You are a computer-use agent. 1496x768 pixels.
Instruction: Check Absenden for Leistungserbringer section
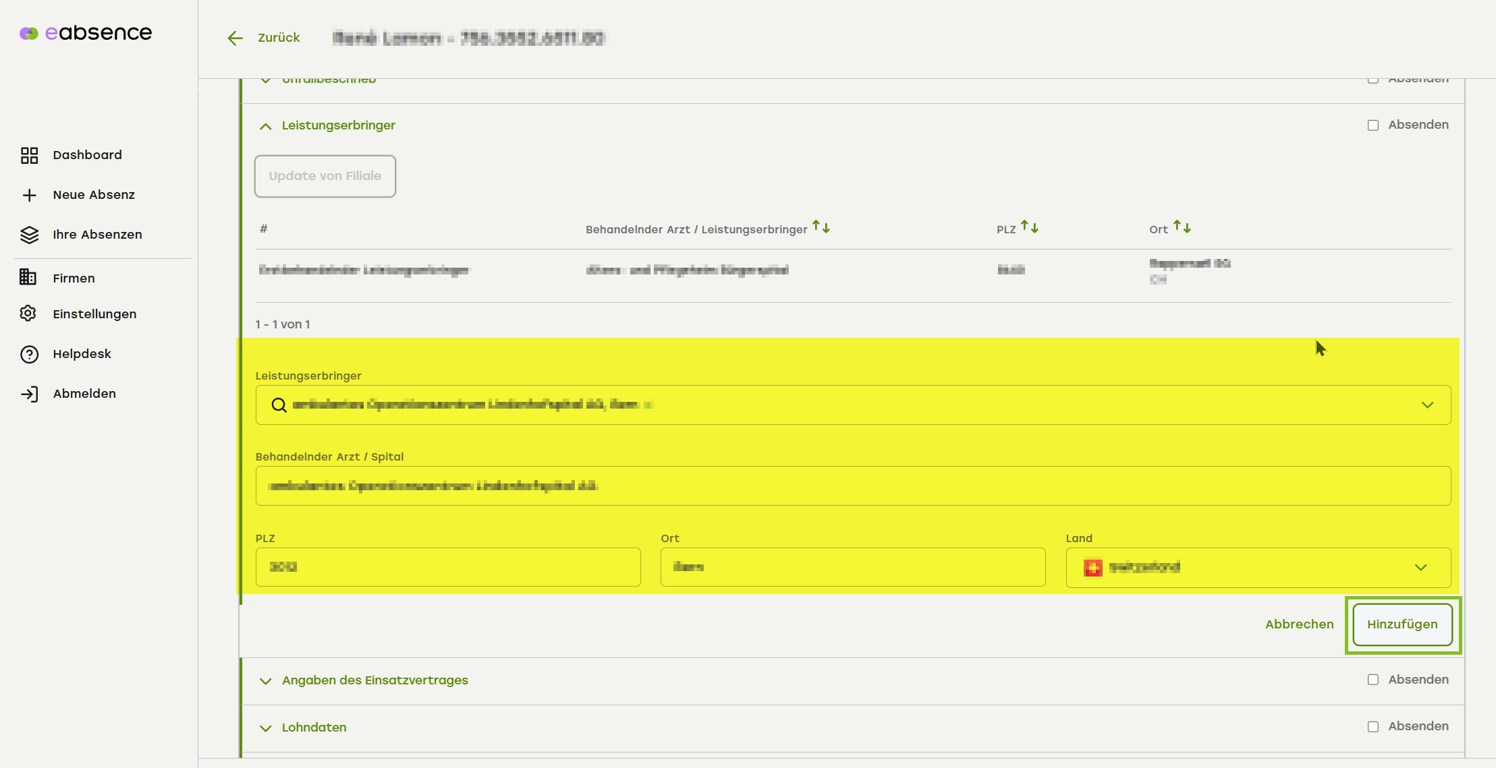pyautogui.click(x=1373, y=125)
